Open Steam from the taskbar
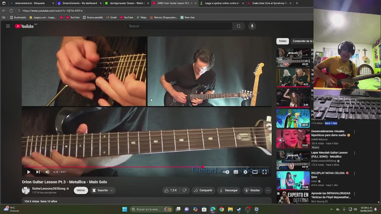 239,209
